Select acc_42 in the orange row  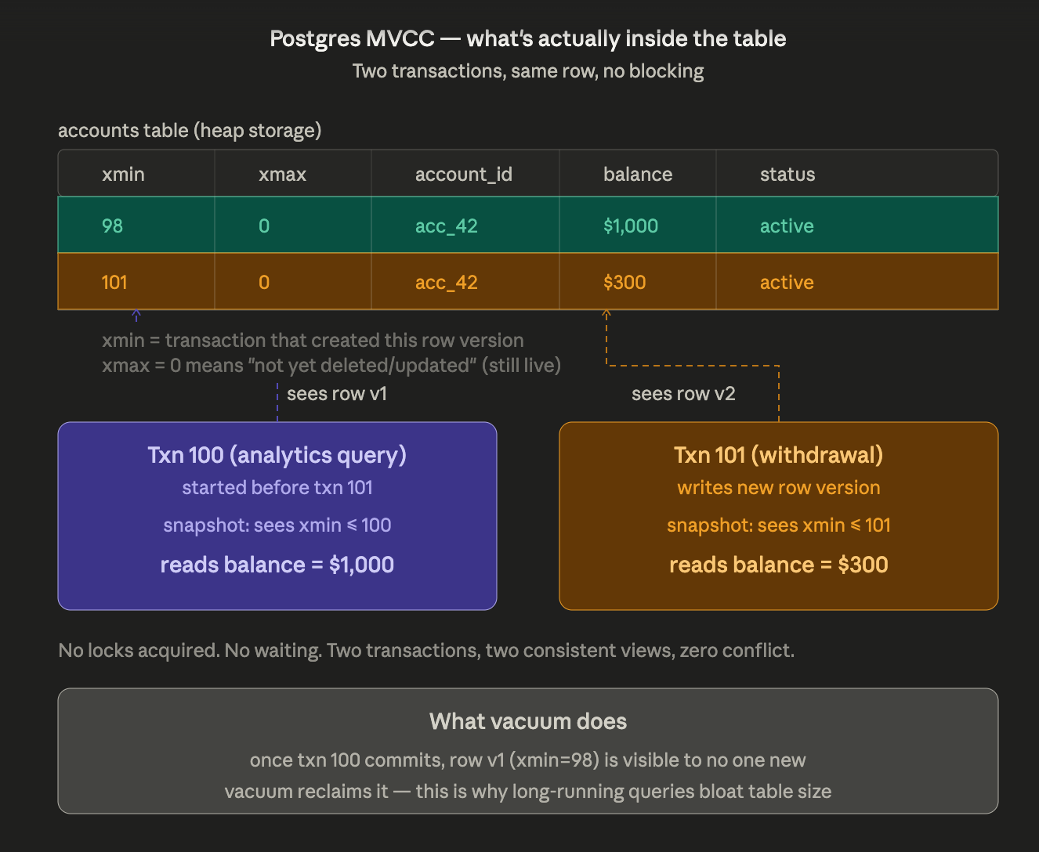[x=447, y=282]
